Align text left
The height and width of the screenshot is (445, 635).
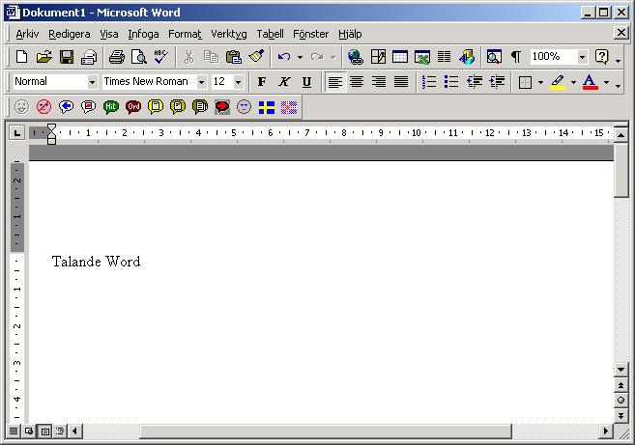pos(335,82)
